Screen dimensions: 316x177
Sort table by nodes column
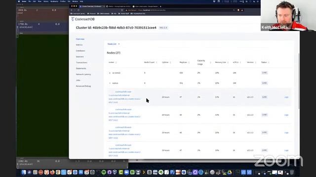113,62
